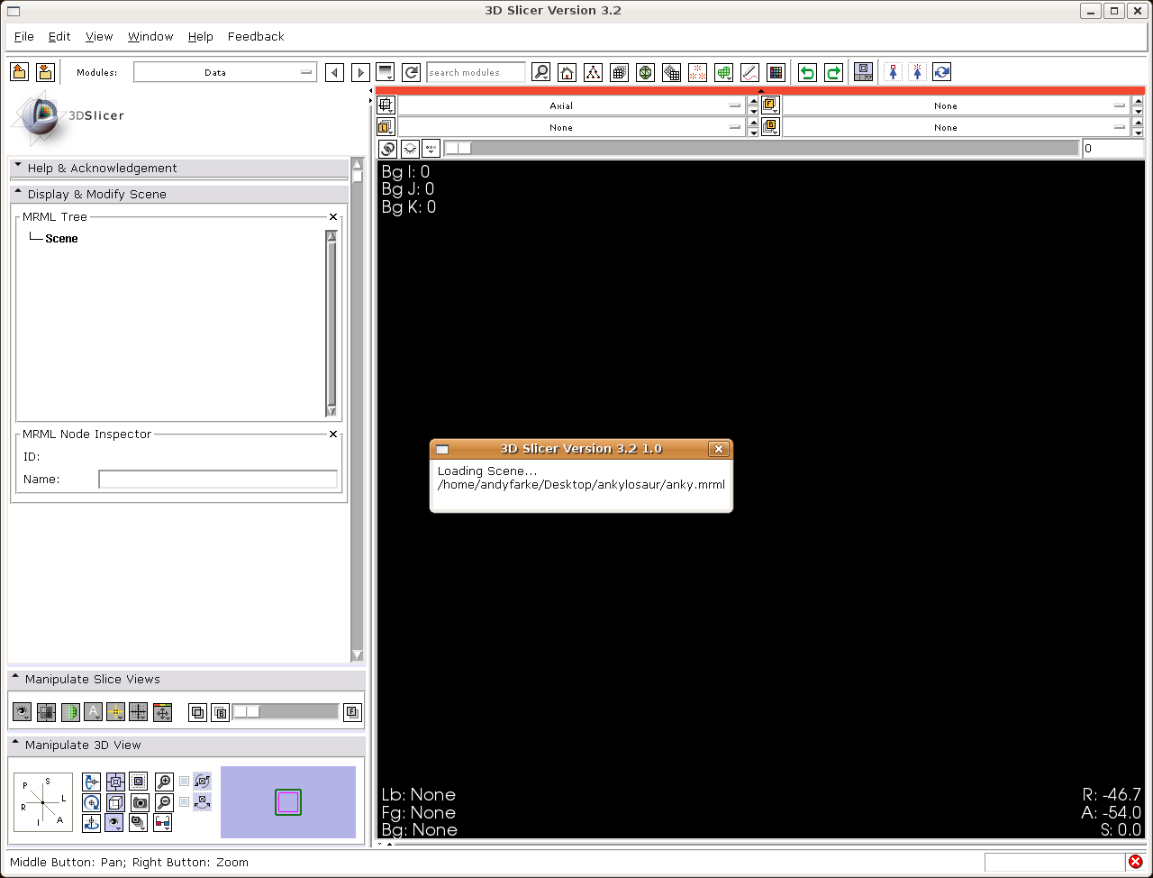Click the Load Scene toolbar icon
The image size is (1153, 878).
coord(20,72)
